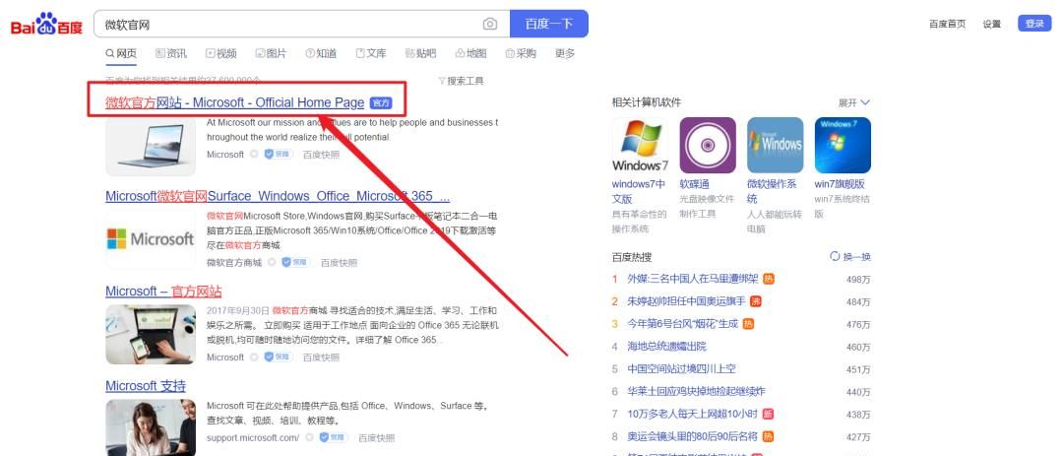The width and height of the screenshot is (1063, 456).
Task: Open 微软官方网站 Official Home Page result
Action: pyautogui.click(x=234, y=103)
